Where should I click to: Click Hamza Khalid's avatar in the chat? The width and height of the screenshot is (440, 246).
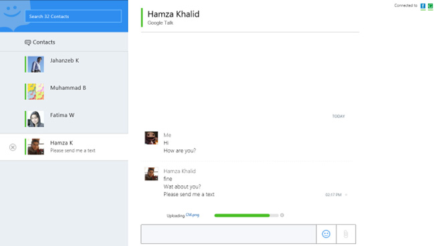pyautogui.click(x=151, y=174)
